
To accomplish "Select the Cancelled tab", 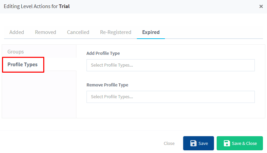I will [78, 32].
